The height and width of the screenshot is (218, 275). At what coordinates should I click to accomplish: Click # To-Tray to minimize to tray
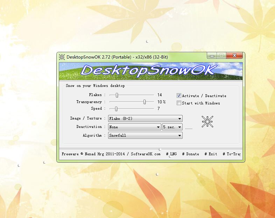232,154
